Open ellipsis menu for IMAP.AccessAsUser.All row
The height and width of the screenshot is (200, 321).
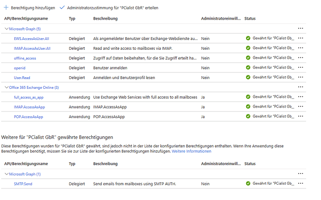301,48
